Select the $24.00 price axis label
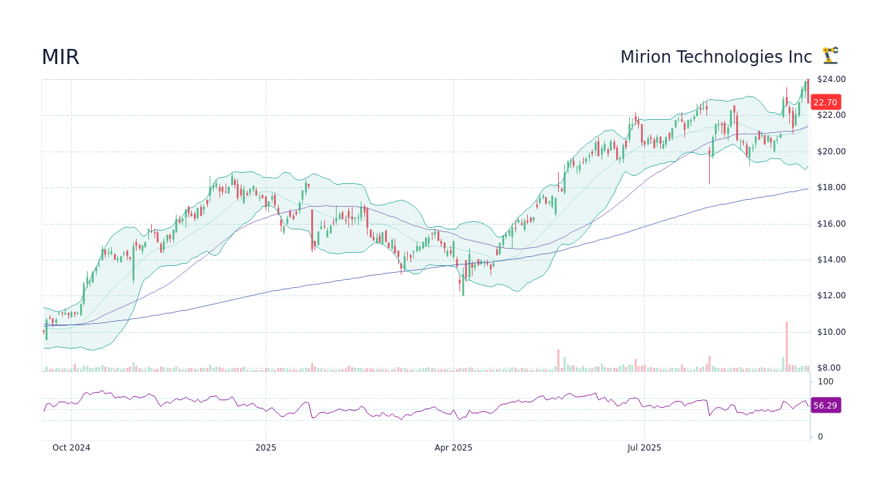The height and width of the screenshot is (496, 883). [830, 79]
